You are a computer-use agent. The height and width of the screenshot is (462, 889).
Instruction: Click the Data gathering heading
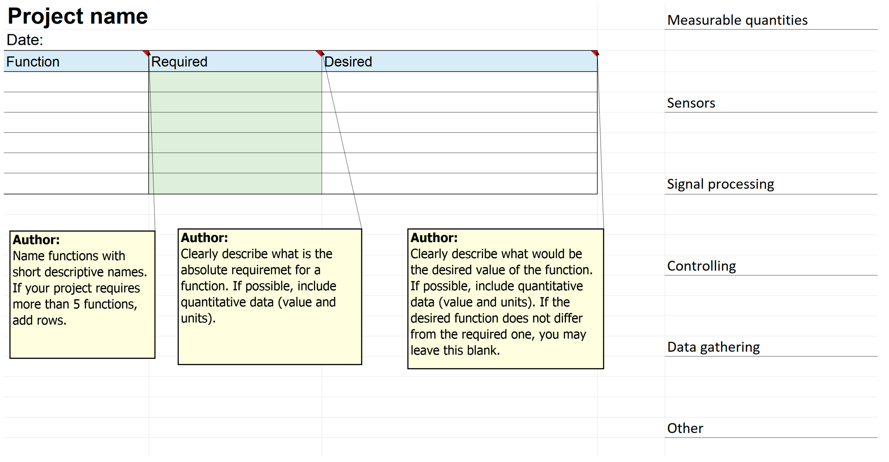pyautogui.click(x=714, y=347)
